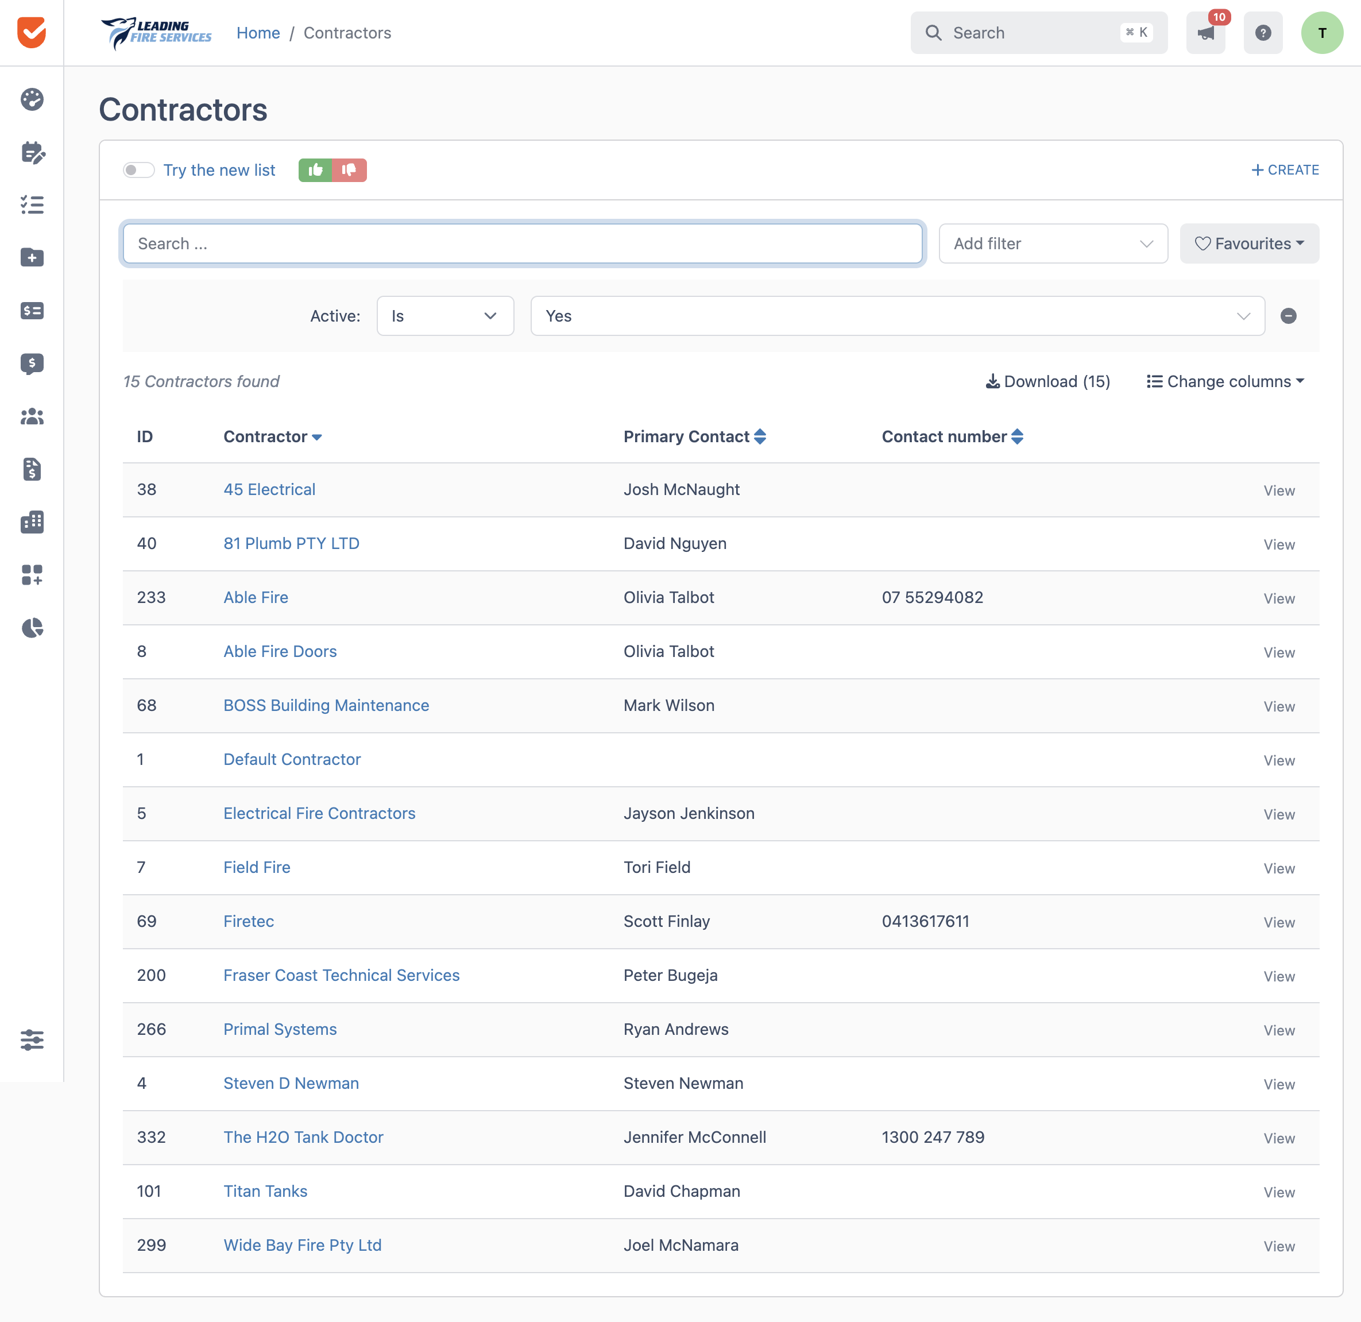Open the settings sliders icon in sidebar
The image size is (1361, 1322).
pyautogui.click(x=32, y=1040)
